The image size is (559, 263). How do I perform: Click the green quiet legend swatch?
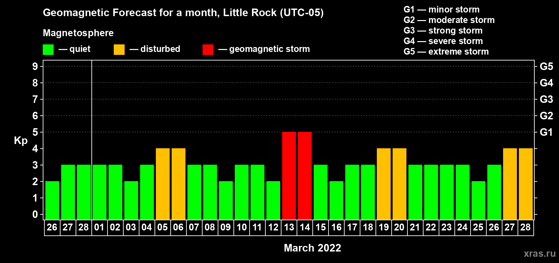[x=48, y=50]
